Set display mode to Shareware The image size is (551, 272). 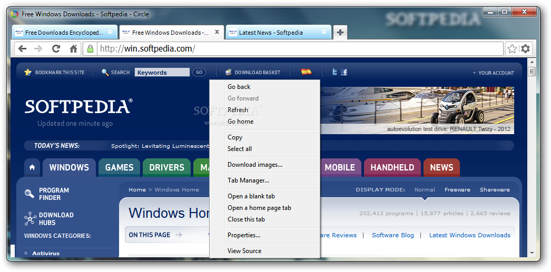pyautogui.click(x=495, y=190)
